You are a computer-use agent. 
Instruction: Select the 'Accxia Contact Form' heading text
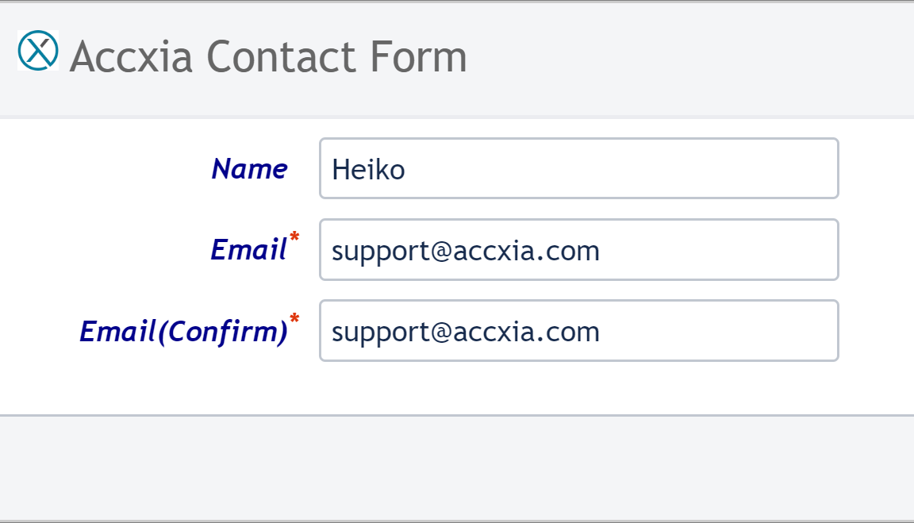268,56
